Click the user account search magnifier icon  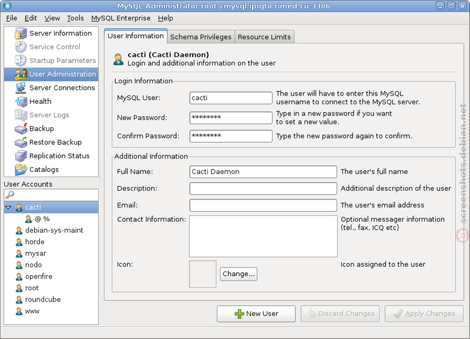[x=9, y=195]
